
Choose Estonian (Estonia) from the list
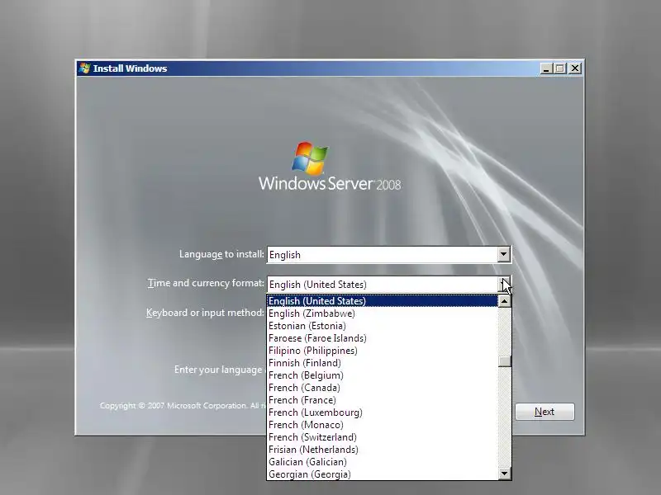pyautogui.click(x=383, y=326)
